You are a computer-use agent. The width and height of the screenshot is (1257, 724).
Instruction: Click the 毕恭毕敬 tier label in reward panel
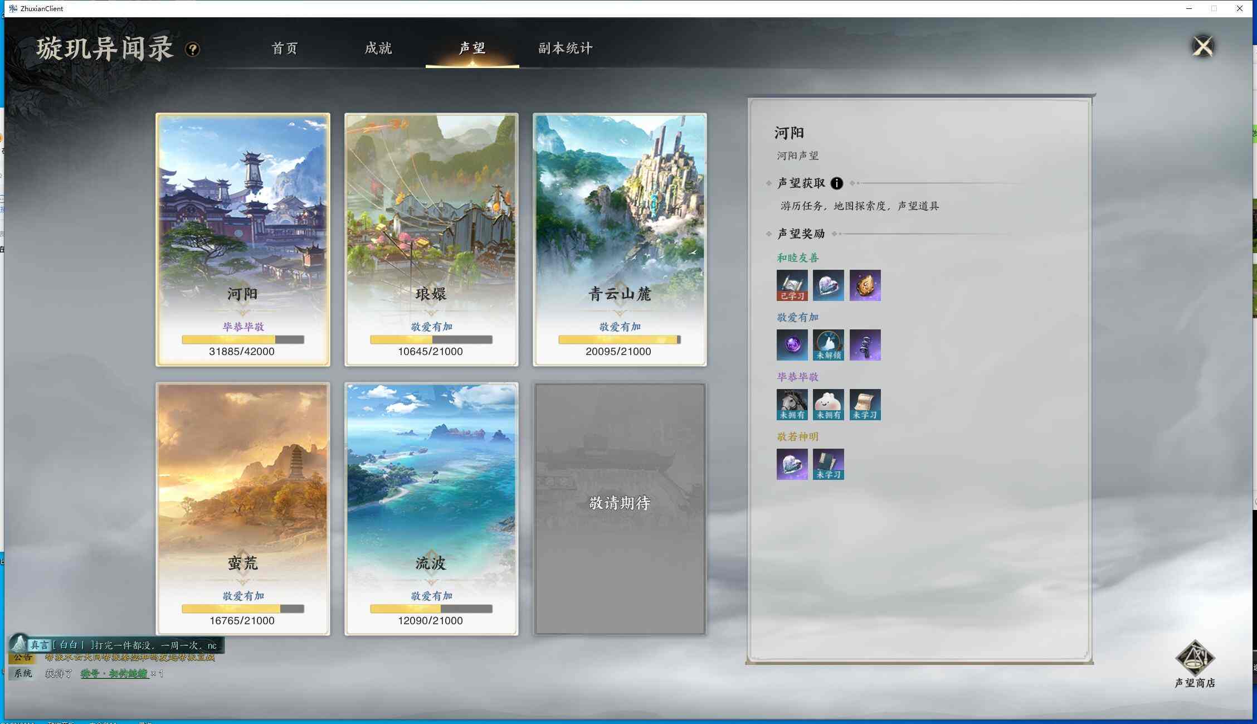pos(798,377)
